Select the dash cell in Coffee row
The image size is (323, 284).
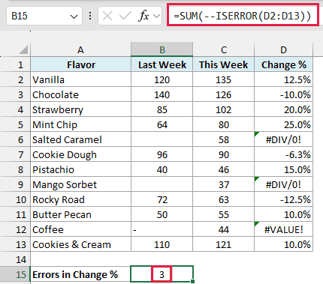click(x=161, y=229)
